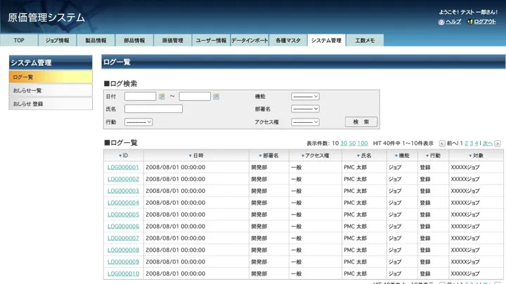Open the 部品情報 tab
506x284 pixels.
click(x=134, y=40)
